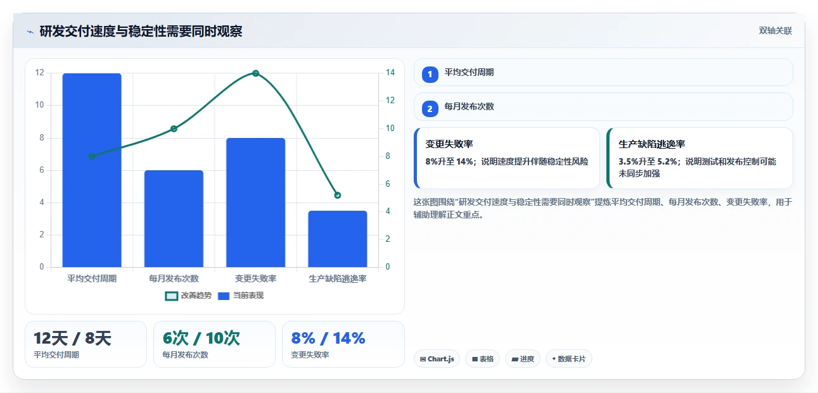Screen dimensions: 818x393
Task: Click the 变更失败率 x-axis label
Action: (x=255, y=278)
